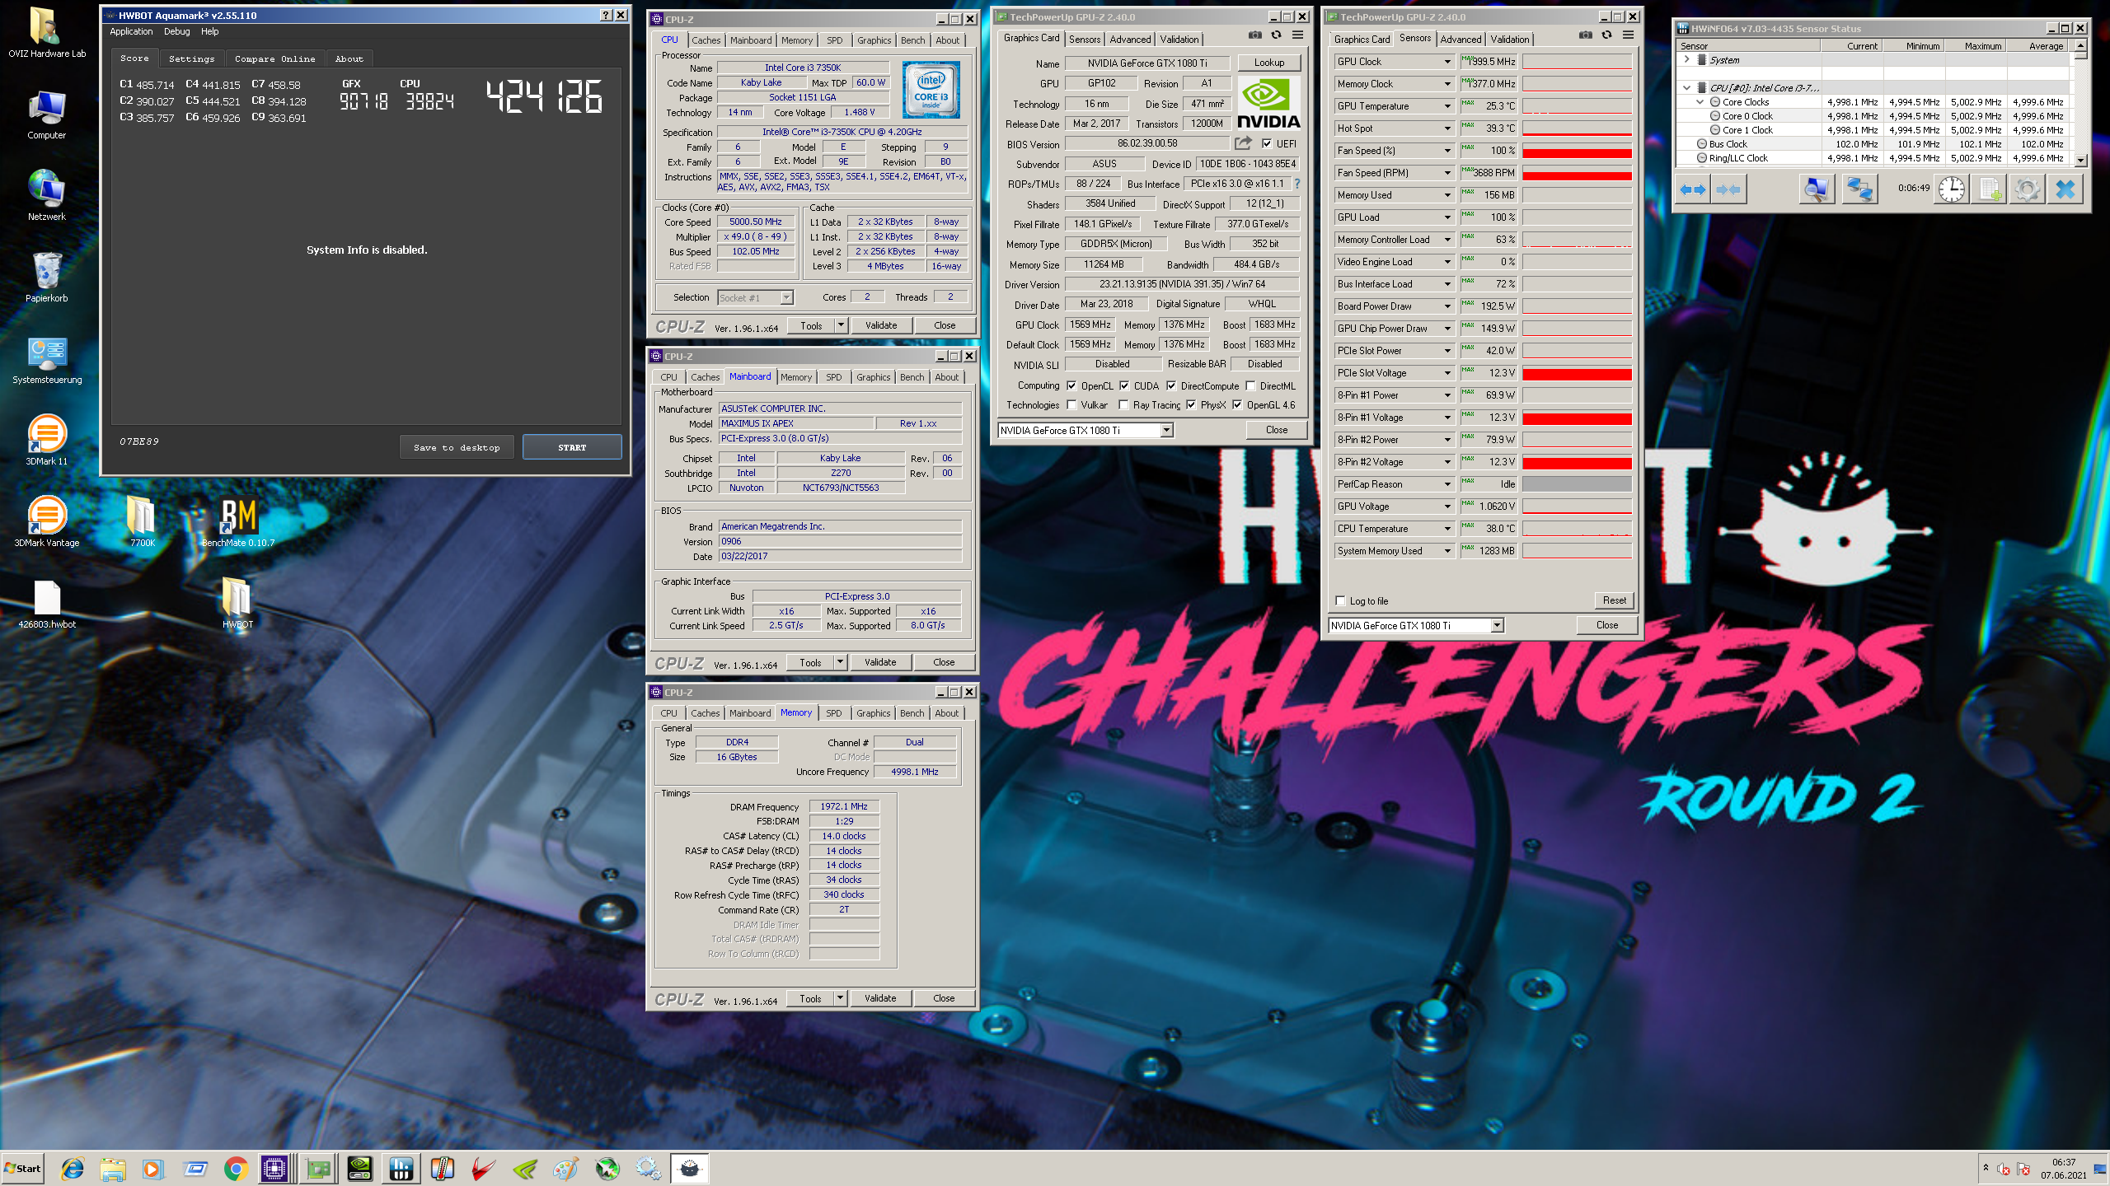Toggle the UEFI checkbox in GPU-Z
Screen dimensions: 2110x1186
click(1267, 143)
